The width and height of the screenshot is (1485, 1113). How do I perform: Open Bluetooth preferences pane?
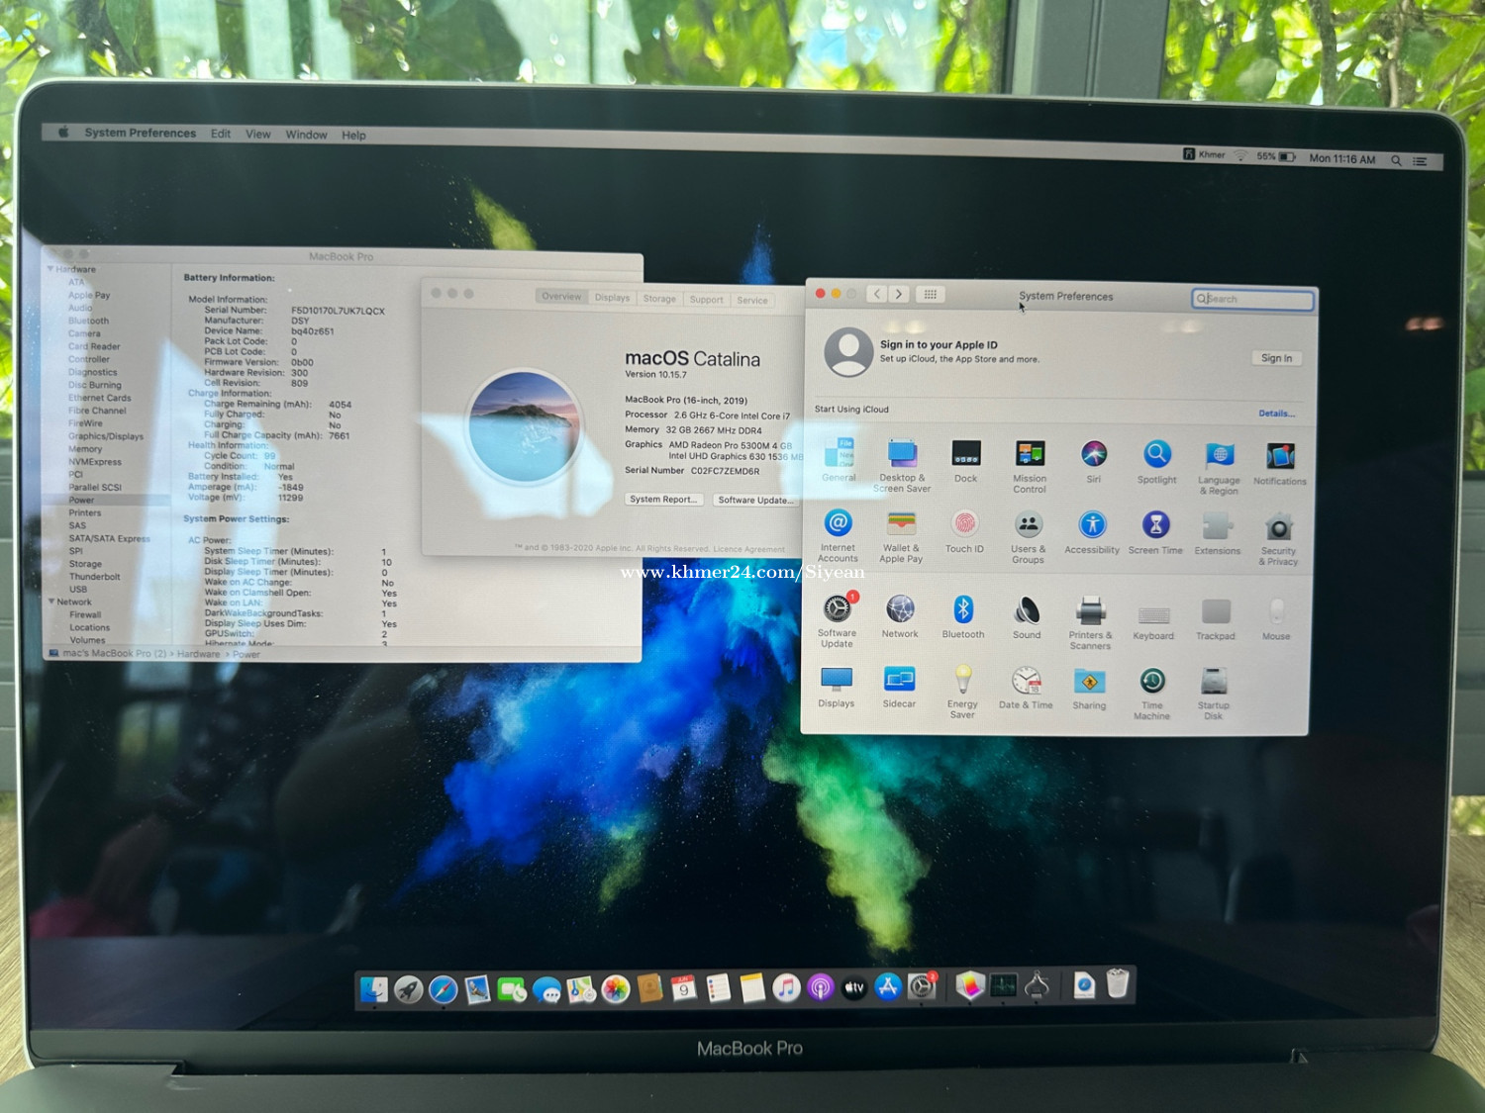pyautogui.click(x=963, y=616)
